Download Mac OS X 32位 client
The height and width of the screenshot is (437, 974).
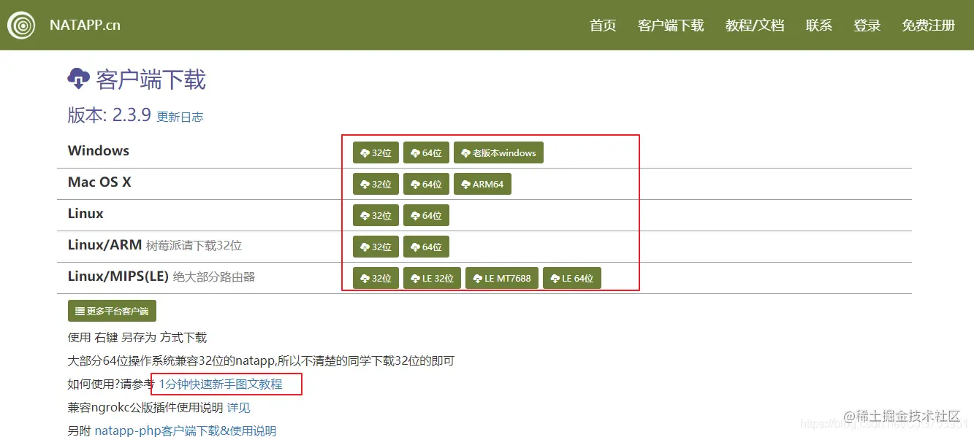pyautogui.click(x=376, y=184)
